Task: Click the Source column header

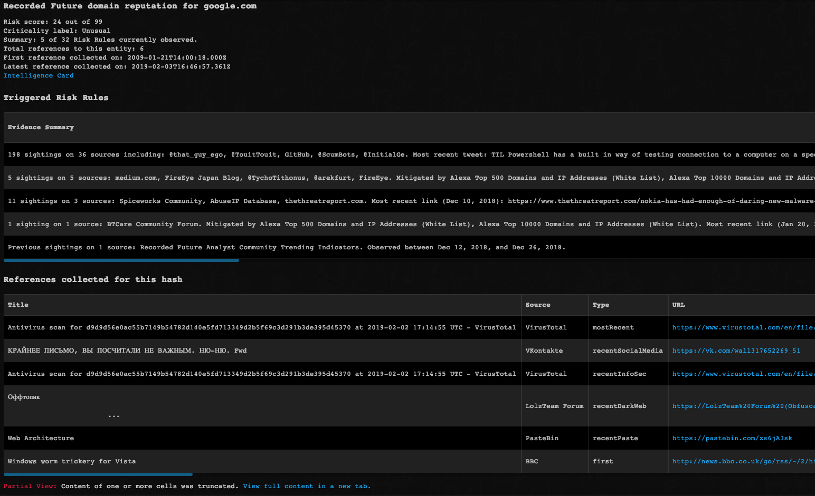Action: coord(538,305)
